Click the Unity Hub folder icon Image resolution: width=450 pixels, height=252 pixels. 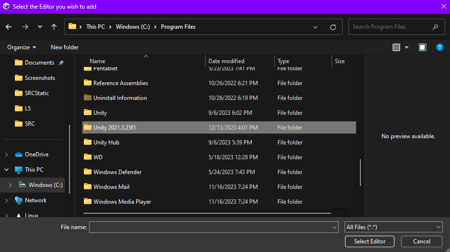point(88,142)
